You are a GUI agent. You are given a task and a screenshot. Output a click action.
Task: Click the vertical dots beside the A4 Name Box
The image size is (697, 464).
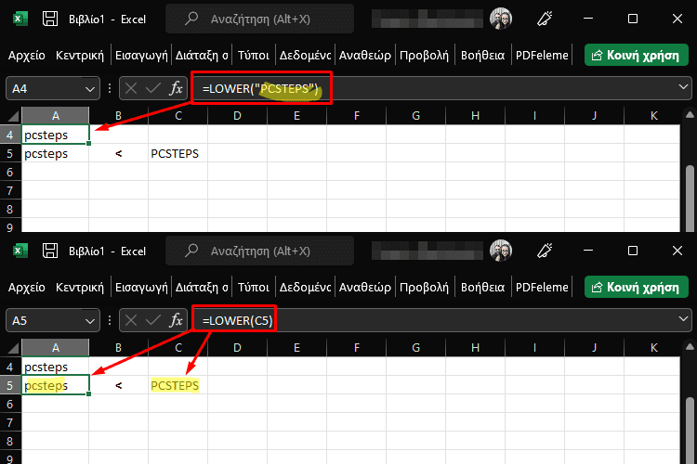coord(110,88)
